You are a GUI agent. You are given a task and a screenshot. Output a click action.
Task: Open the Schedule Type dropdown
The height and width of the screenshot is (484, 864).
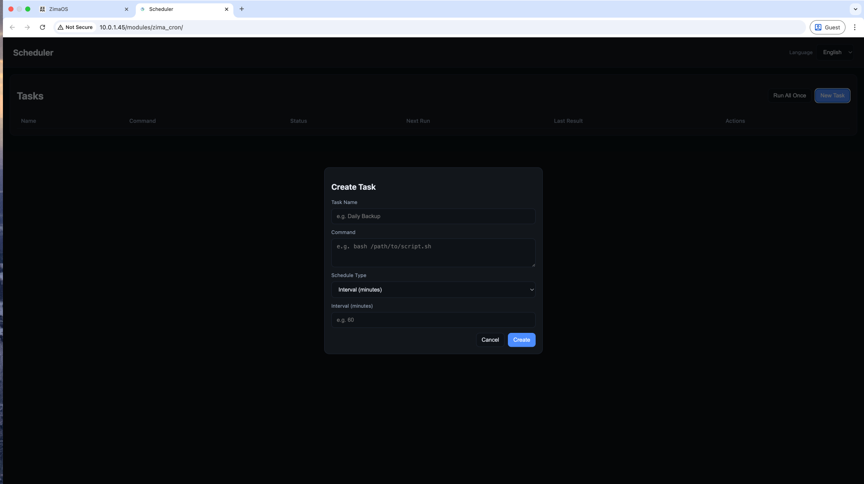tap(433, 290)
